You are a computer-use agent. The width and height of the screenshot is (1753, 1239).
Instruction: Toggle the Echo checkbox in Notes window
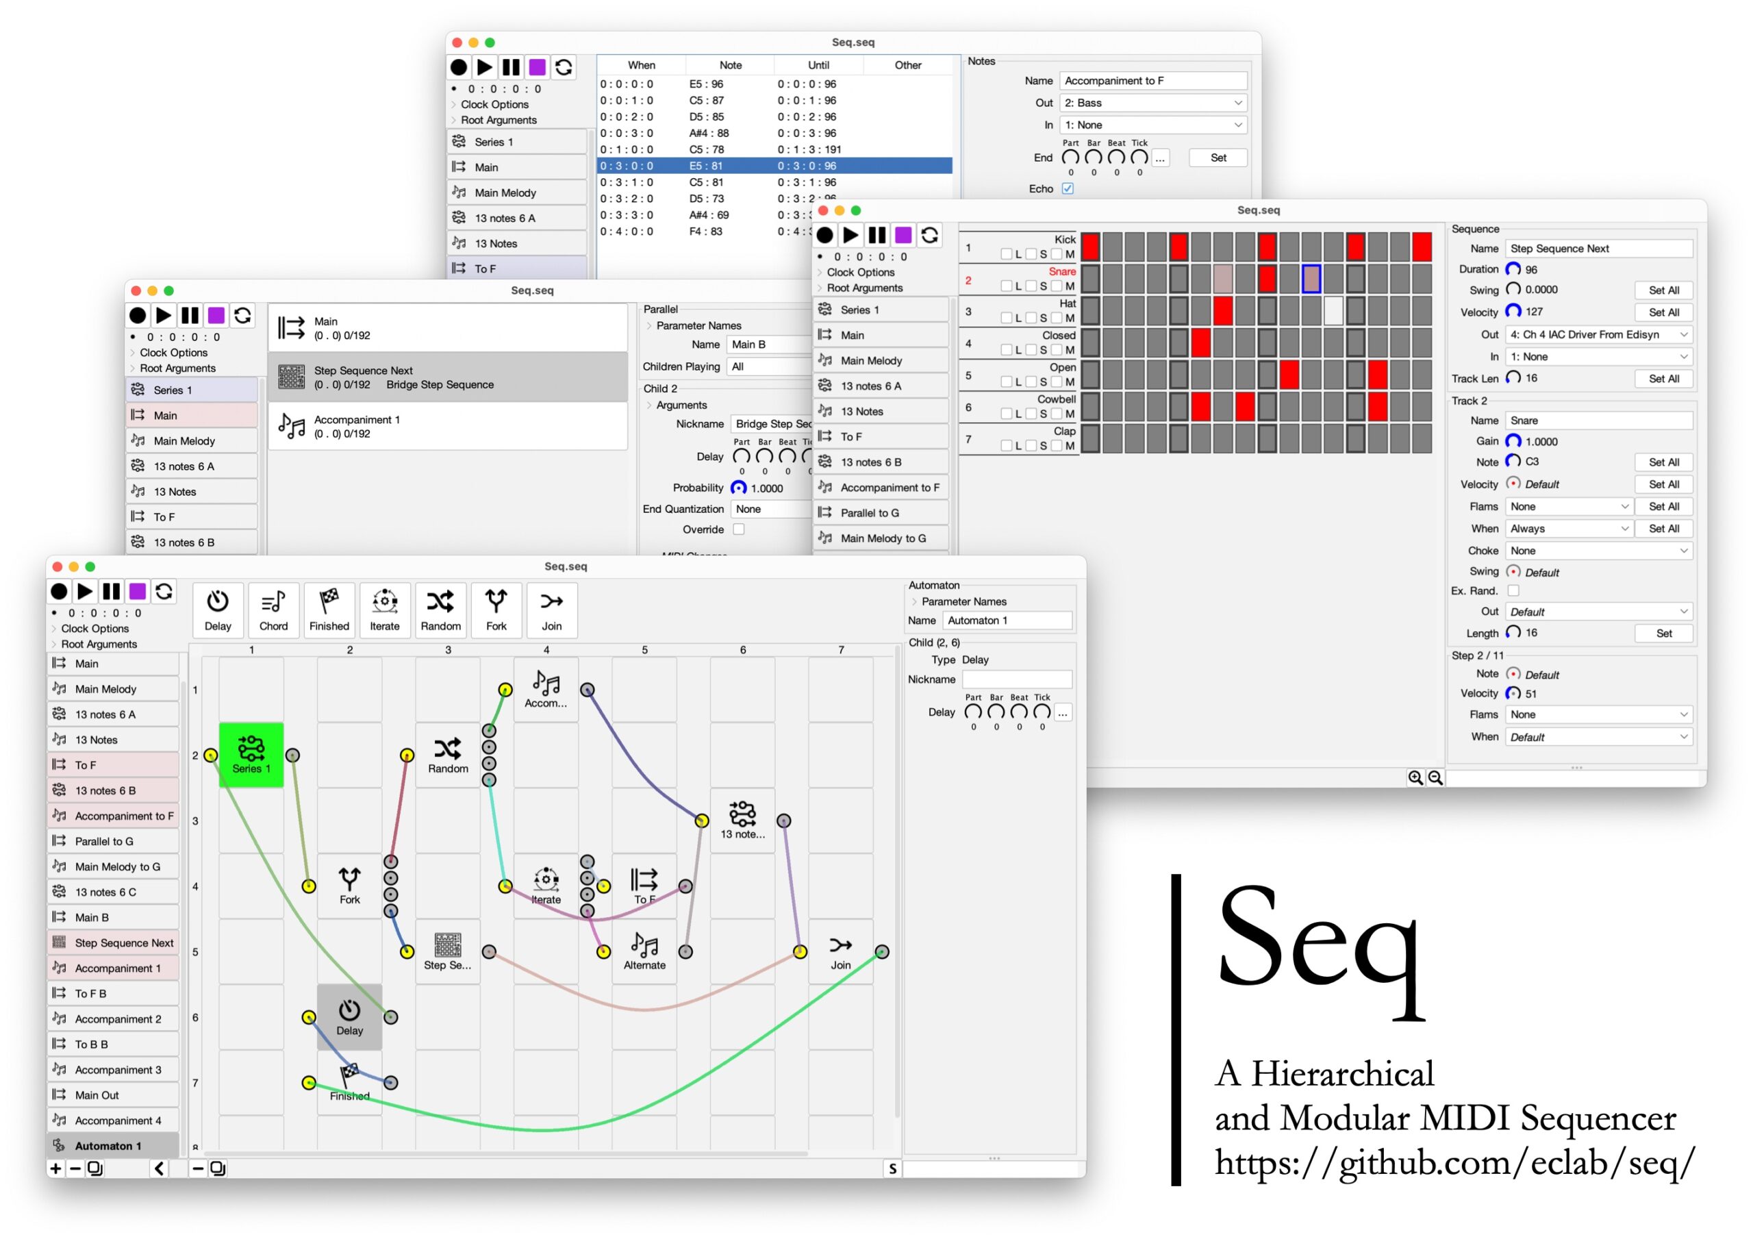1068,188
